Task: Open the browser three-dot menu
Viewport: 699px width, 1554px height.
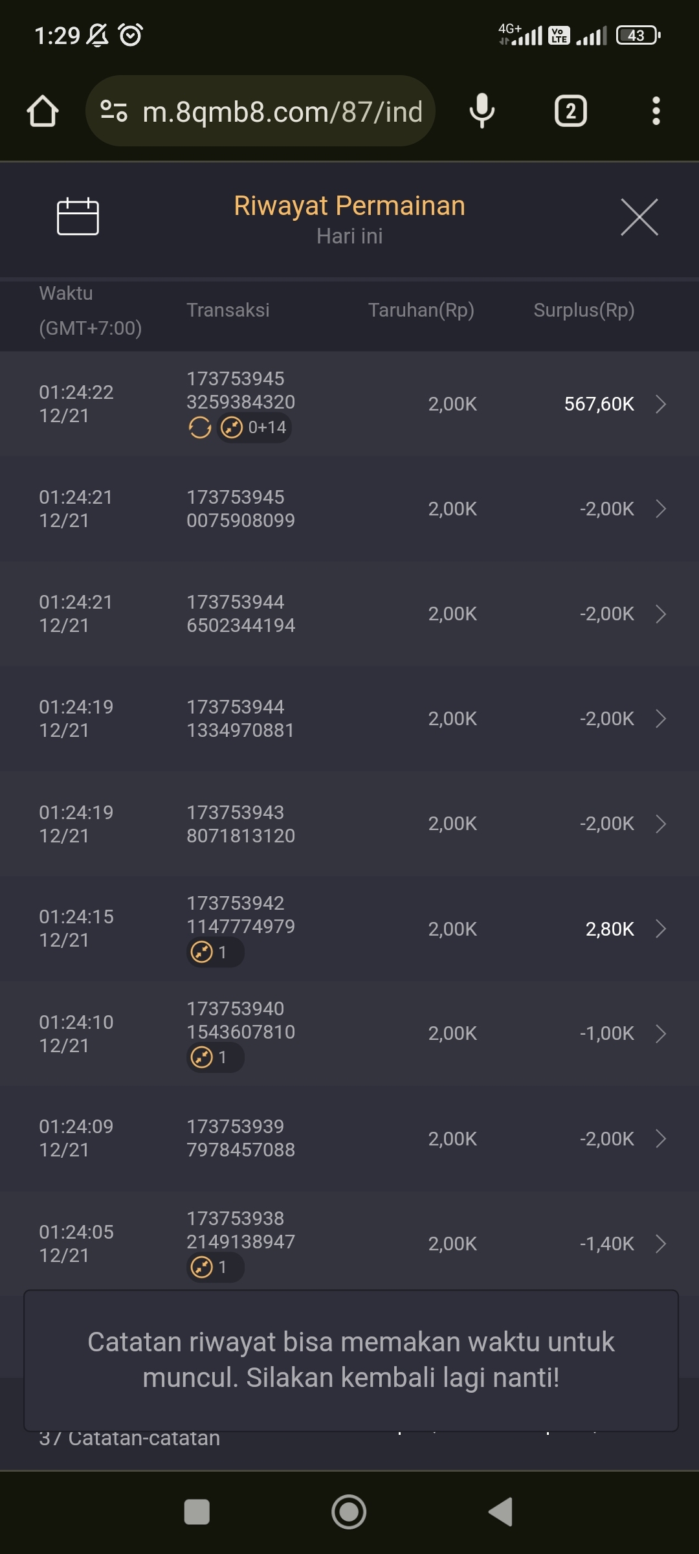Action: (656, 111)
